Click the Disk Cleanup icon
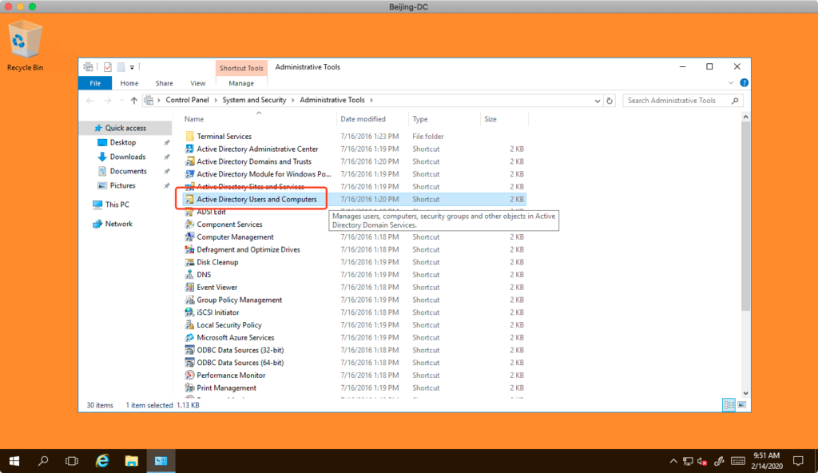 tap(190, 262)
